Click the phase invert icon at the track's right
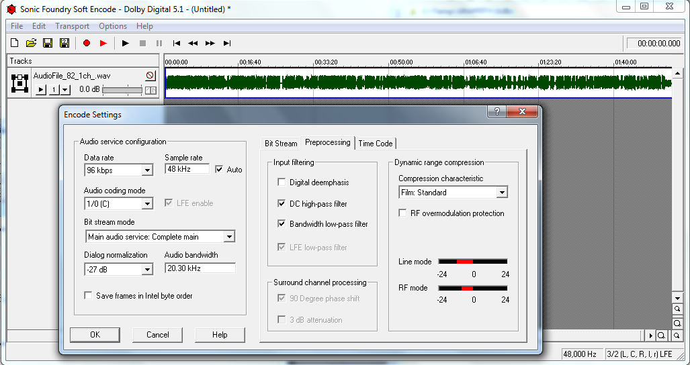The width and height of the screenshot is (690, 365). [x=150, y=90]
